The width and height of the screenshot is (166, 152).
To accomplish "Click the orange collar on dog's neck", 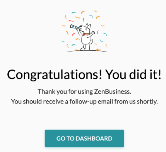I will coord(87,34).
